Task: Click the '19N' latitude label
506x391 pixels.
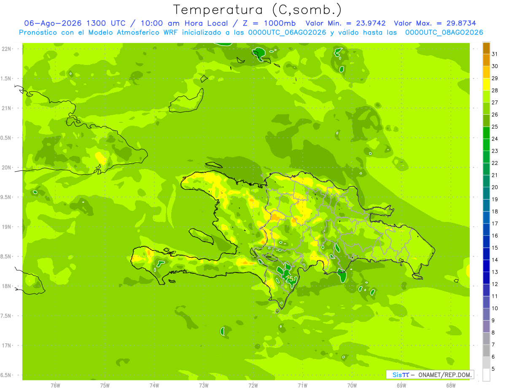Action: point(7,227)
